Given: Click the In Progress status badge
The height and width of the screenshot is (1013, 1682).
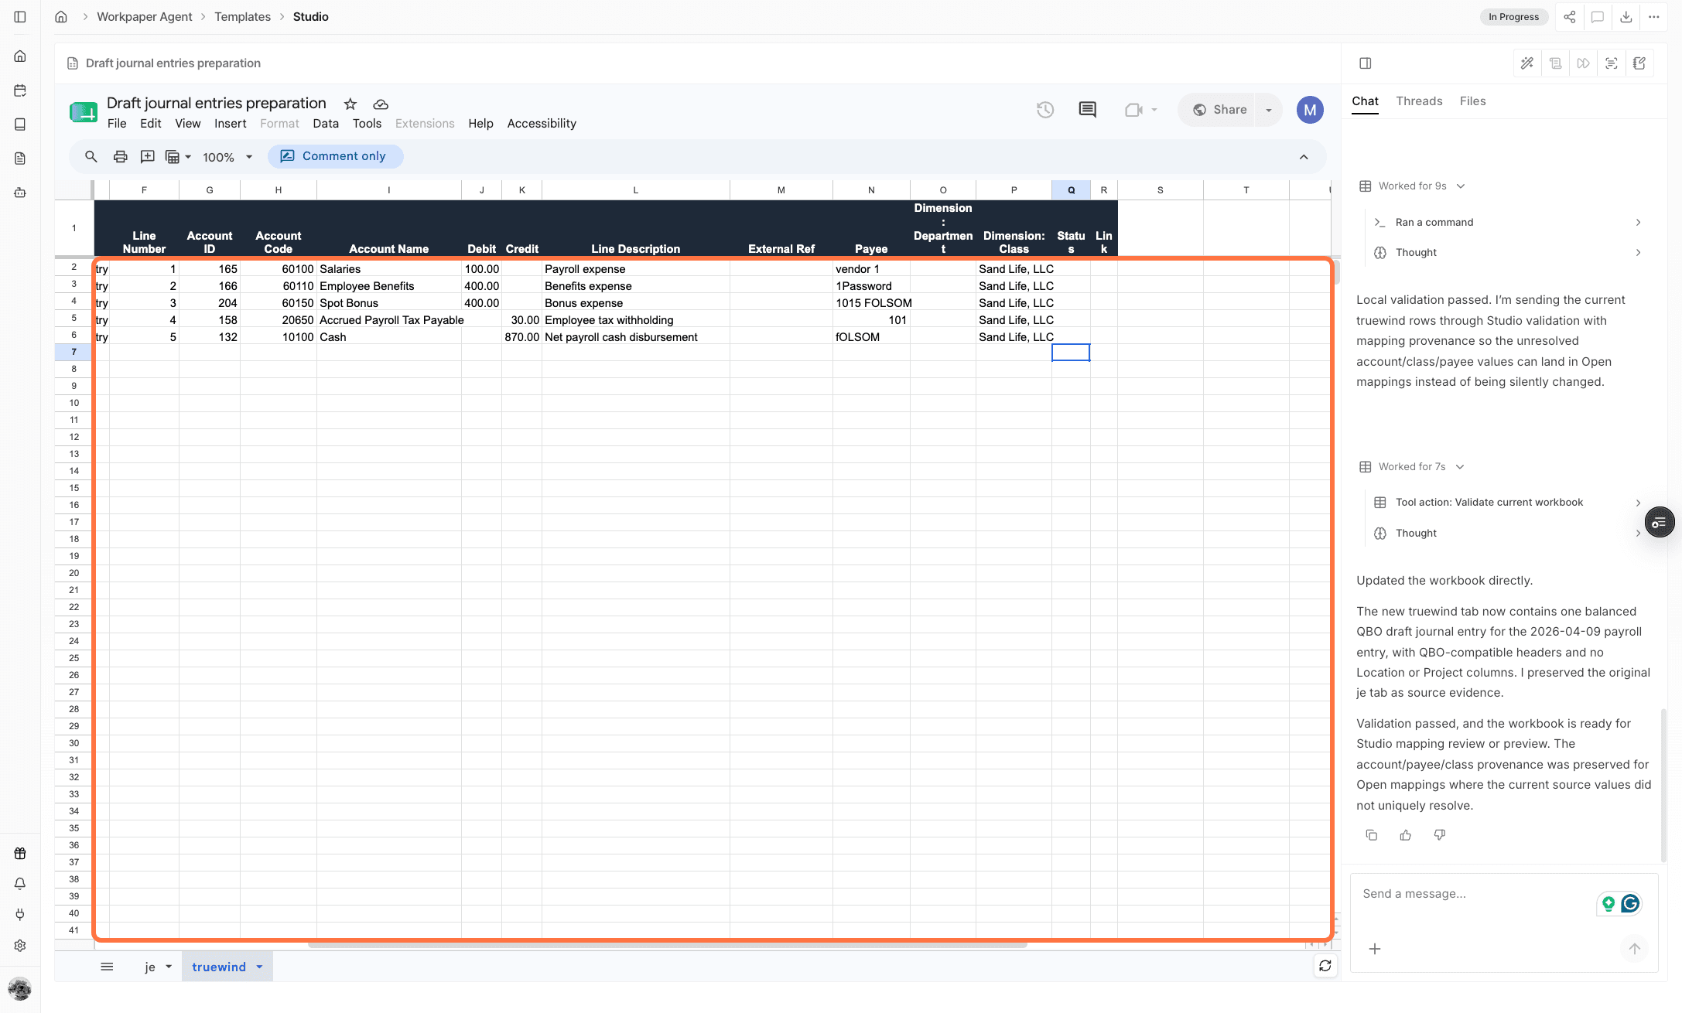Looking at the screenshot, I should tap(1513, 17).
